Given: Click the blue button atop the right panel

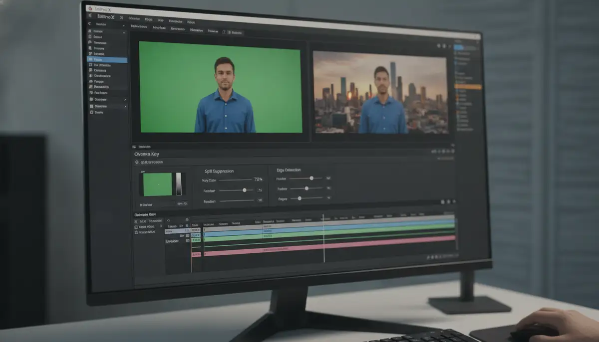Looking at the screenshot, I should (x=459, y=48).
